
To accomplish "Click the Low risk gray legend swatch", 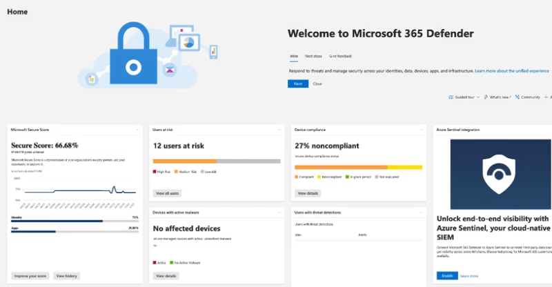I will point(202,172).
